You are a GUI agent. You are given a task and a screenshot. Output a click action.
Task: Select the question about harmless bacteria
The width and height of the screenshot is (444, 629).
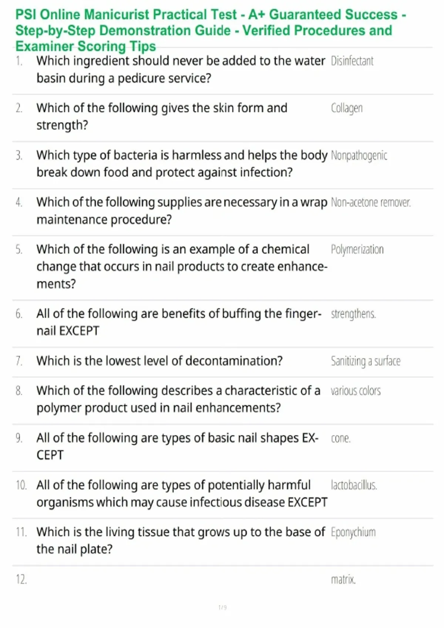click(182, 164)
